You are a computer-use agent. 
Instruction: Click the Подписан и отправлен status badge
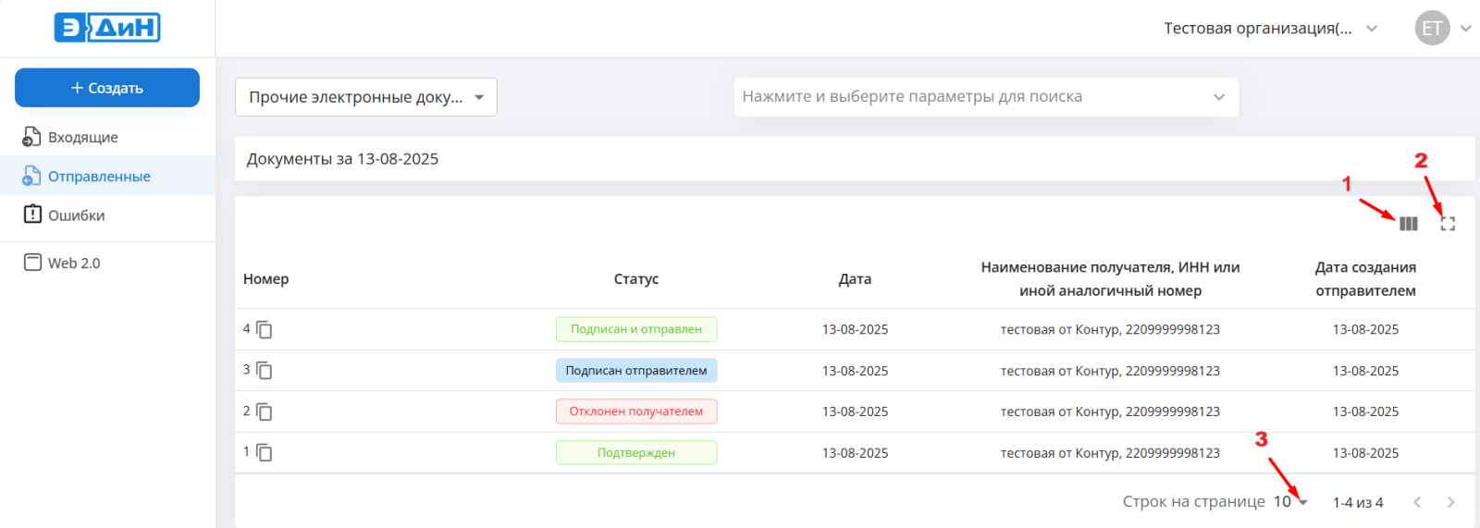(x=636, y=329)
